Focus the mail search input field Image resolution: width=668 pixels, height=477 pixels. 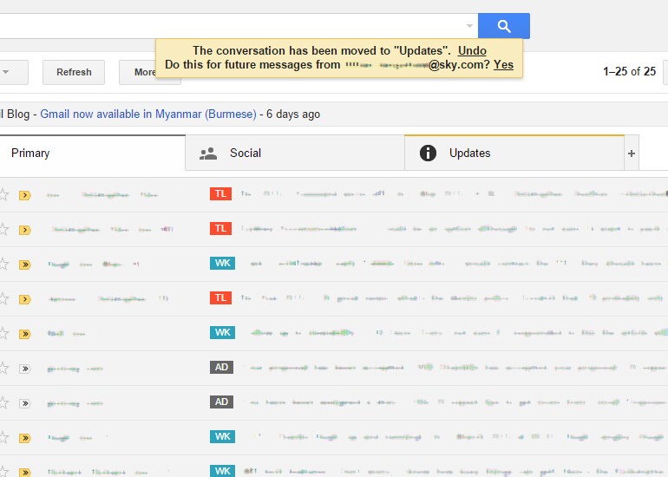[x=239, y=26]
